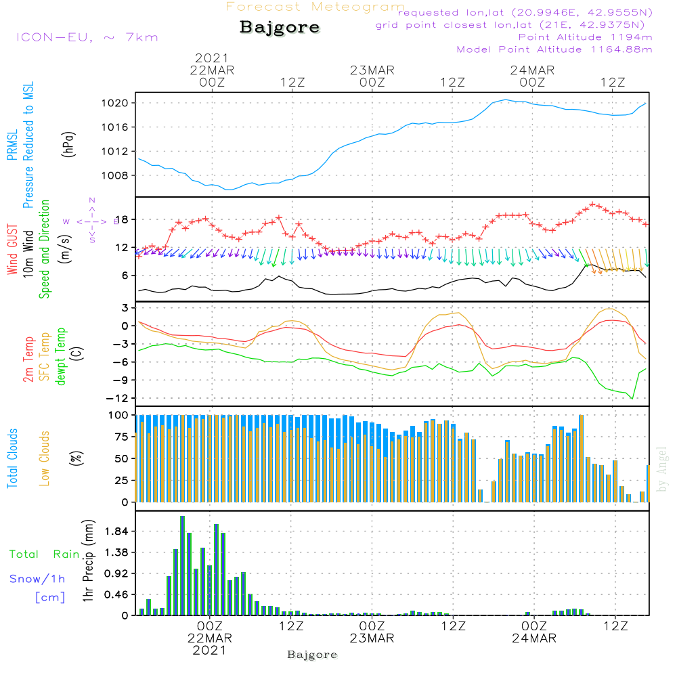Click the '1.38' precipitation axis value
Image resolution: width=677 pixels, height=677 pixels.
point(116,552)
